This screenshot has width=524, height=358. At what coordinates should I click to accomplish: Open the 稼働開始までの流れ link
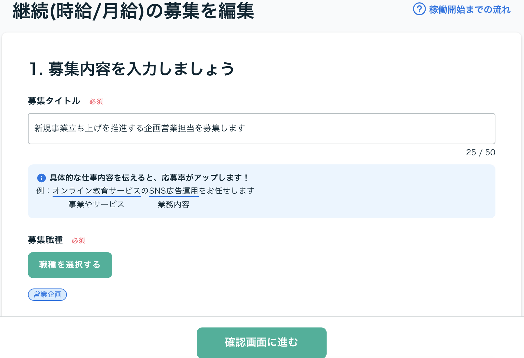[469, 10]
